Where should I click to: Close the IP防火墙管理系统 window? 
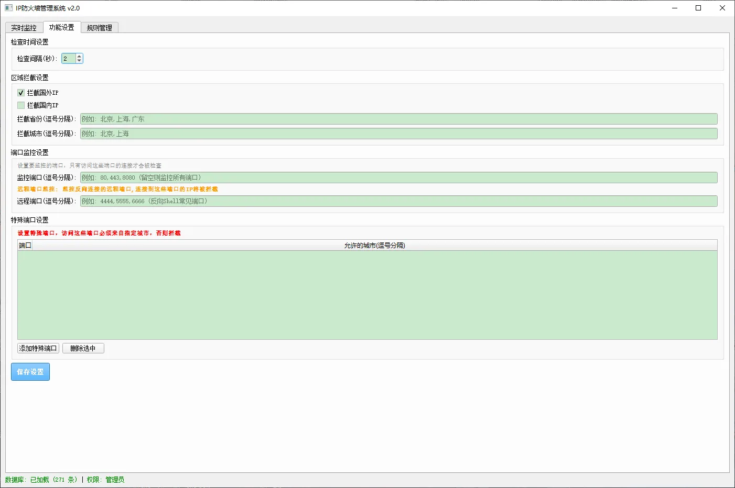click(x=722, y=8)
